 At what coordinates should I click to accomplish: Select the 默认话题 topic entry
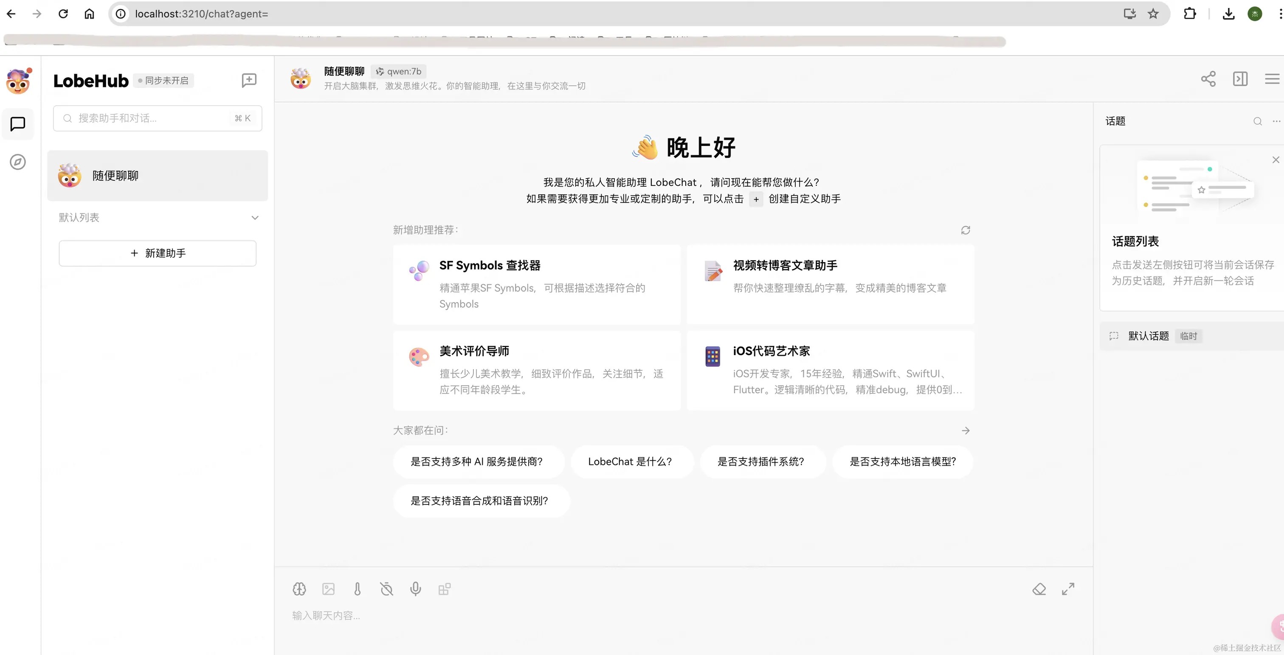(x=1149, y=336)
